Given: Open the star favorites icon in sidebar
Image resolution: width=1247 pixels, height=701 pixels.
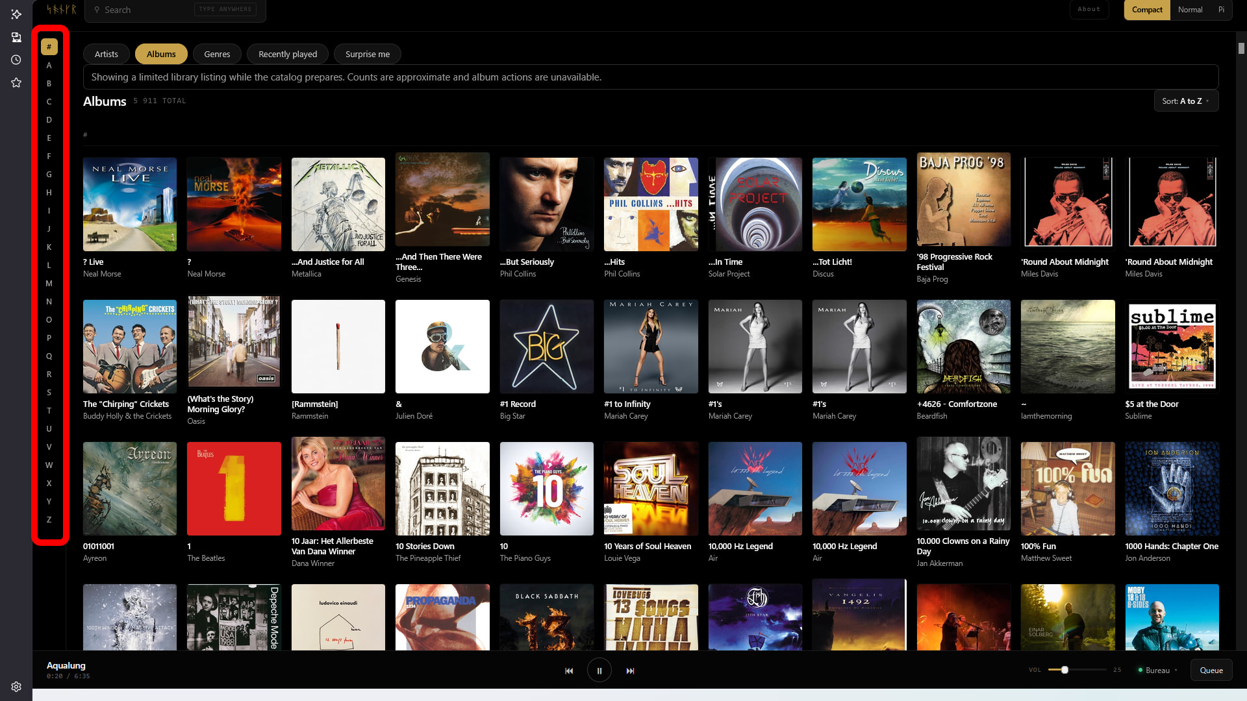Looking at the screenshot, I should click(16, 82).
